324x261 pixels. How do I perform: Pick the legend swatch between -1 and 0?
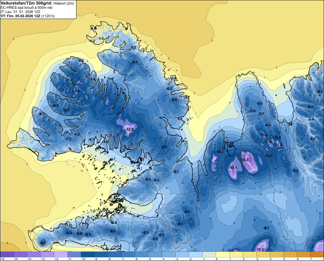pyautogui.click(x=209, y=255)
